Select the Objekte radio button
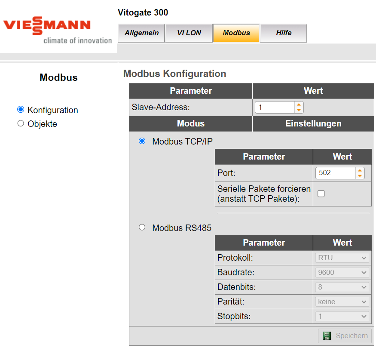The image size is (376, 351). [x=21, y=123]
